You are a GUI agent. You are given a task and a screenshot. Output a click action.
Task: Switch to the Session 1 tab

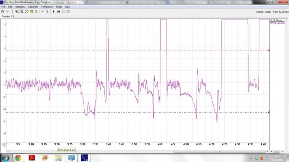(7, 17)
